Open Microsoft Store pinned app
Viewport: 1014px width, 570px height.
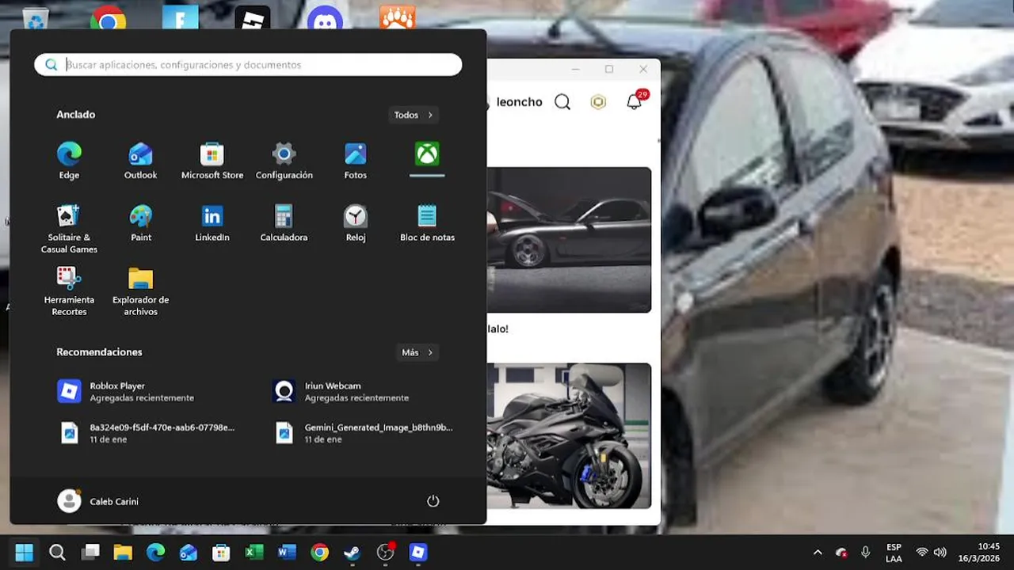coord(212,161)
